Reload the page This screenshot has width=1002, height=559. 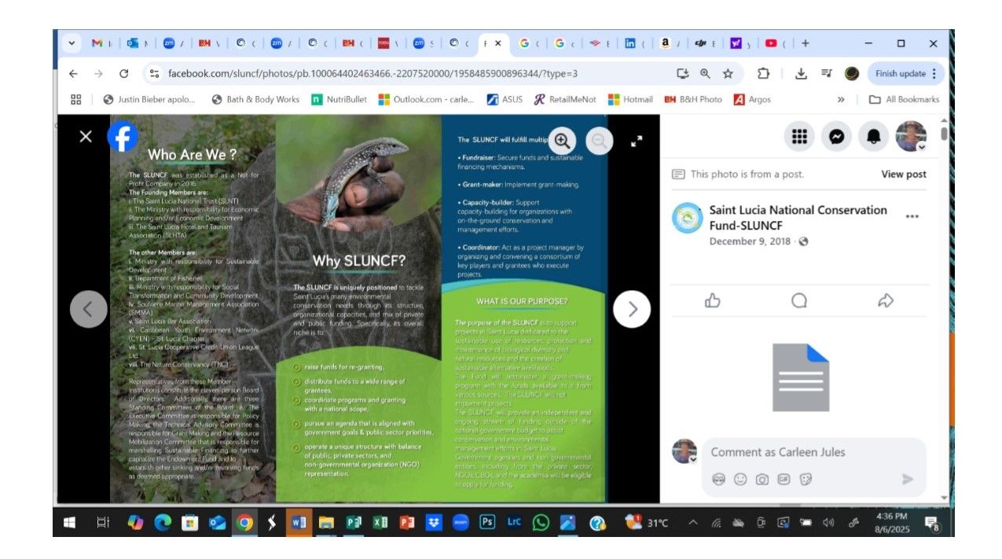coord(123,74)
